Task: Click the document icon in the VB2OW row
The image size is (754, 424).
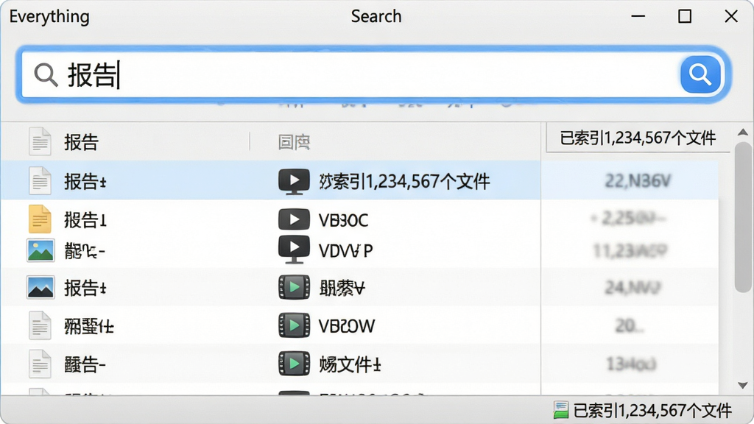Action: pos(40,325)
